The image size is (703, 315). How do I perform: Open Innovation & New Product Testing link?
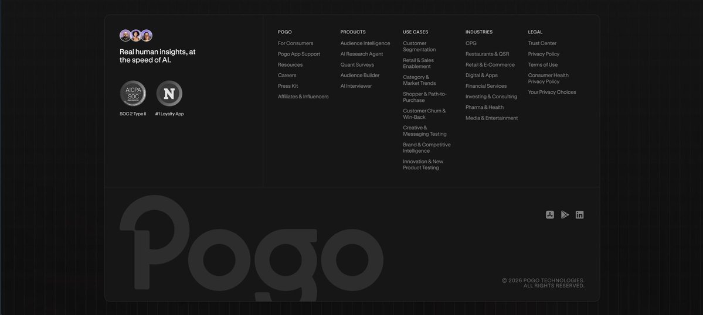(x=423, y=165)
